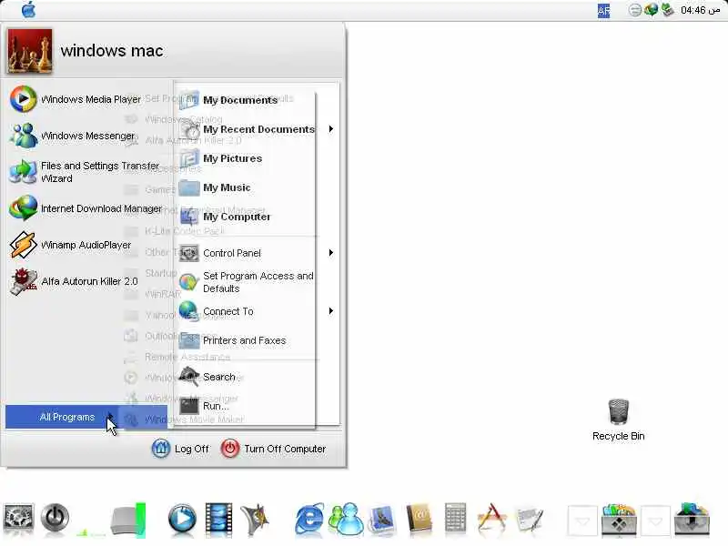Image resolution: width=728 pixels, height=546 pixels.
Task: Expand My Recent Documents submenu arrow
Action: [330, 128]
